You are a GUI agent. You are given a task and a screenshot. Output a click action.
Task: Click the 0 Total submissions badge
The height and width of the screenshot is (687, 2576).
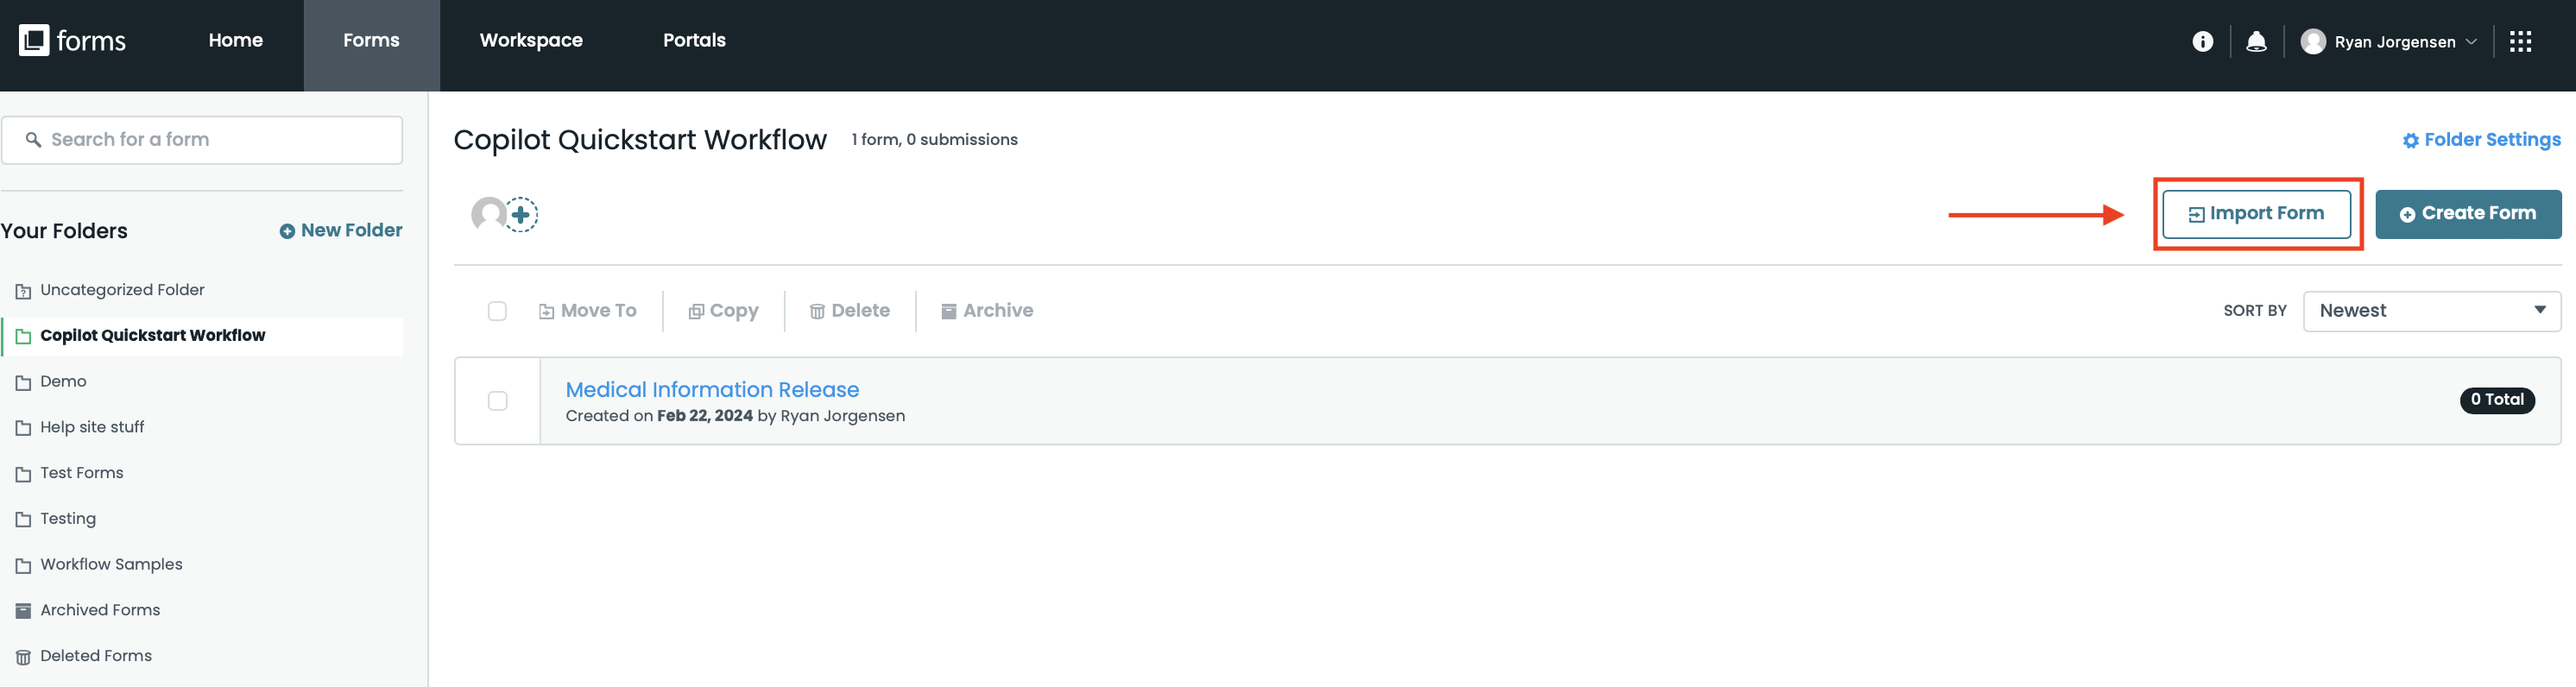pos(2497,399)
